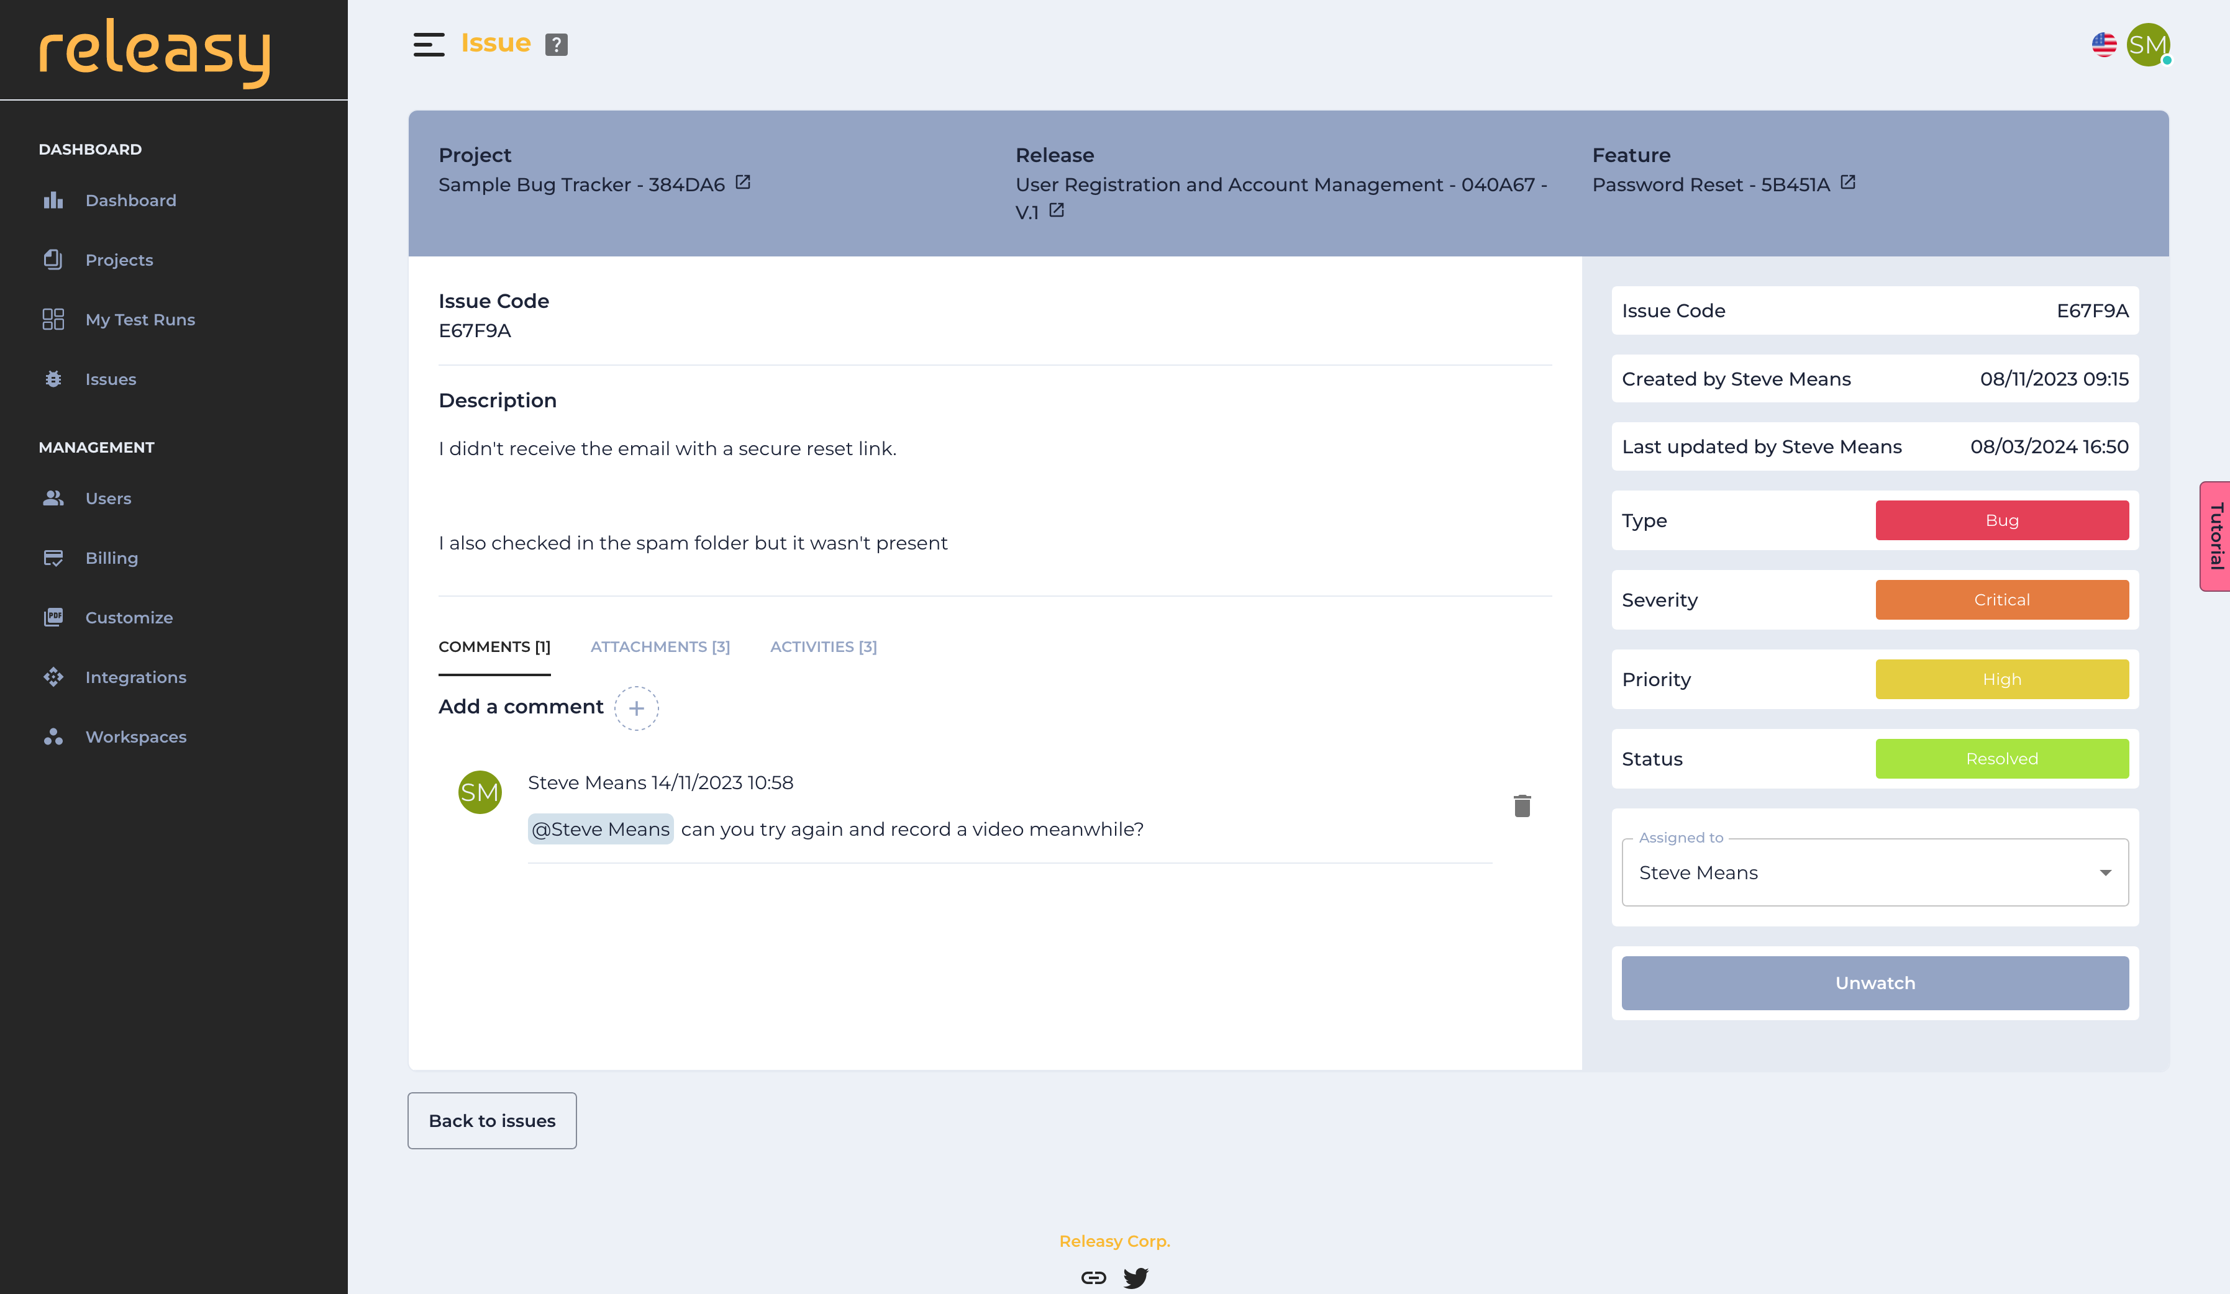Image resolution: width=2230 pixels, height=1294 pixels.
Task: Click the Issues sidebar icon
Action: coord(52,378)
